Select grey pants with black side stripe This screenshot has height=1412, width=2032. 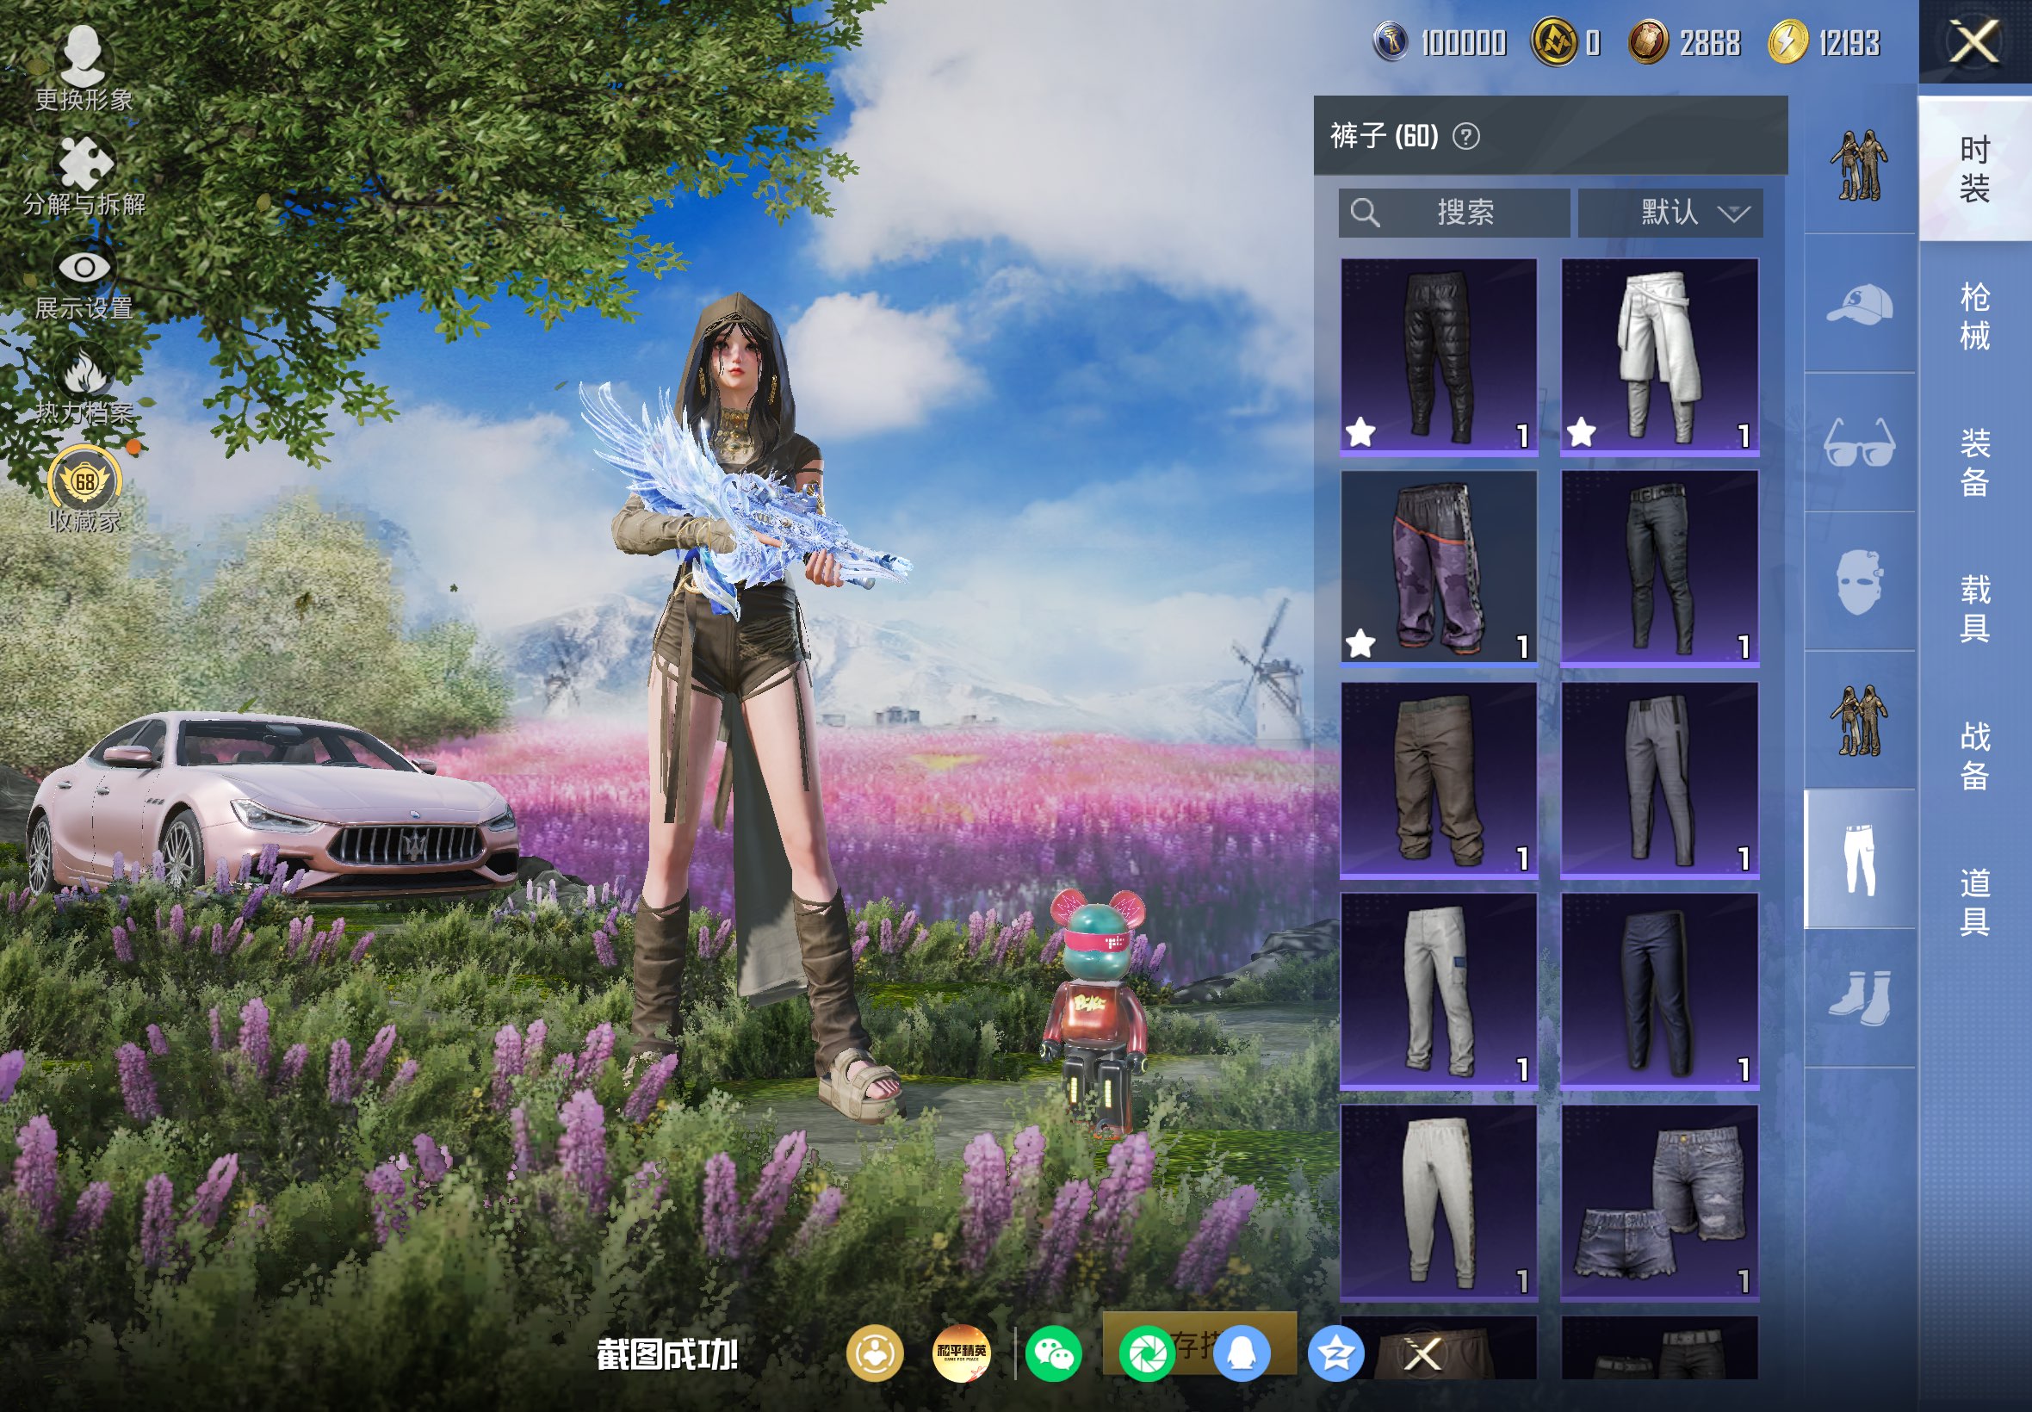click(x=1659, y=779)
